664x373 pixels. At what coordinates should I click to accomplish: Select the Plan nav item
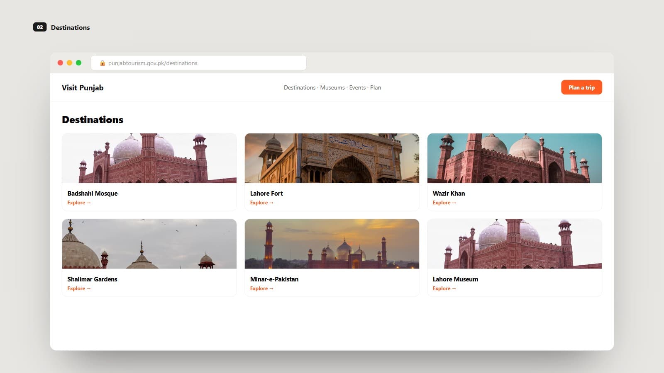click(376, 87)
